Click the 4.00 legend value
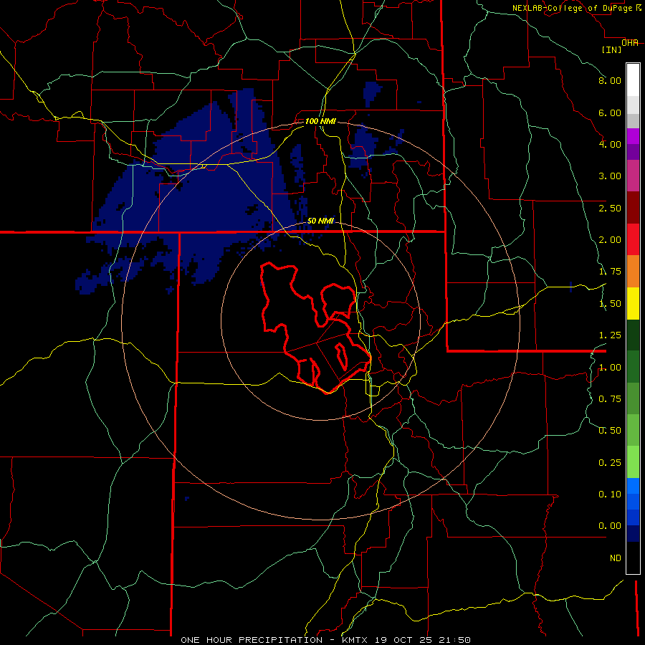The width and height of the screenshot is (645, 645). (x=610, y=144)
